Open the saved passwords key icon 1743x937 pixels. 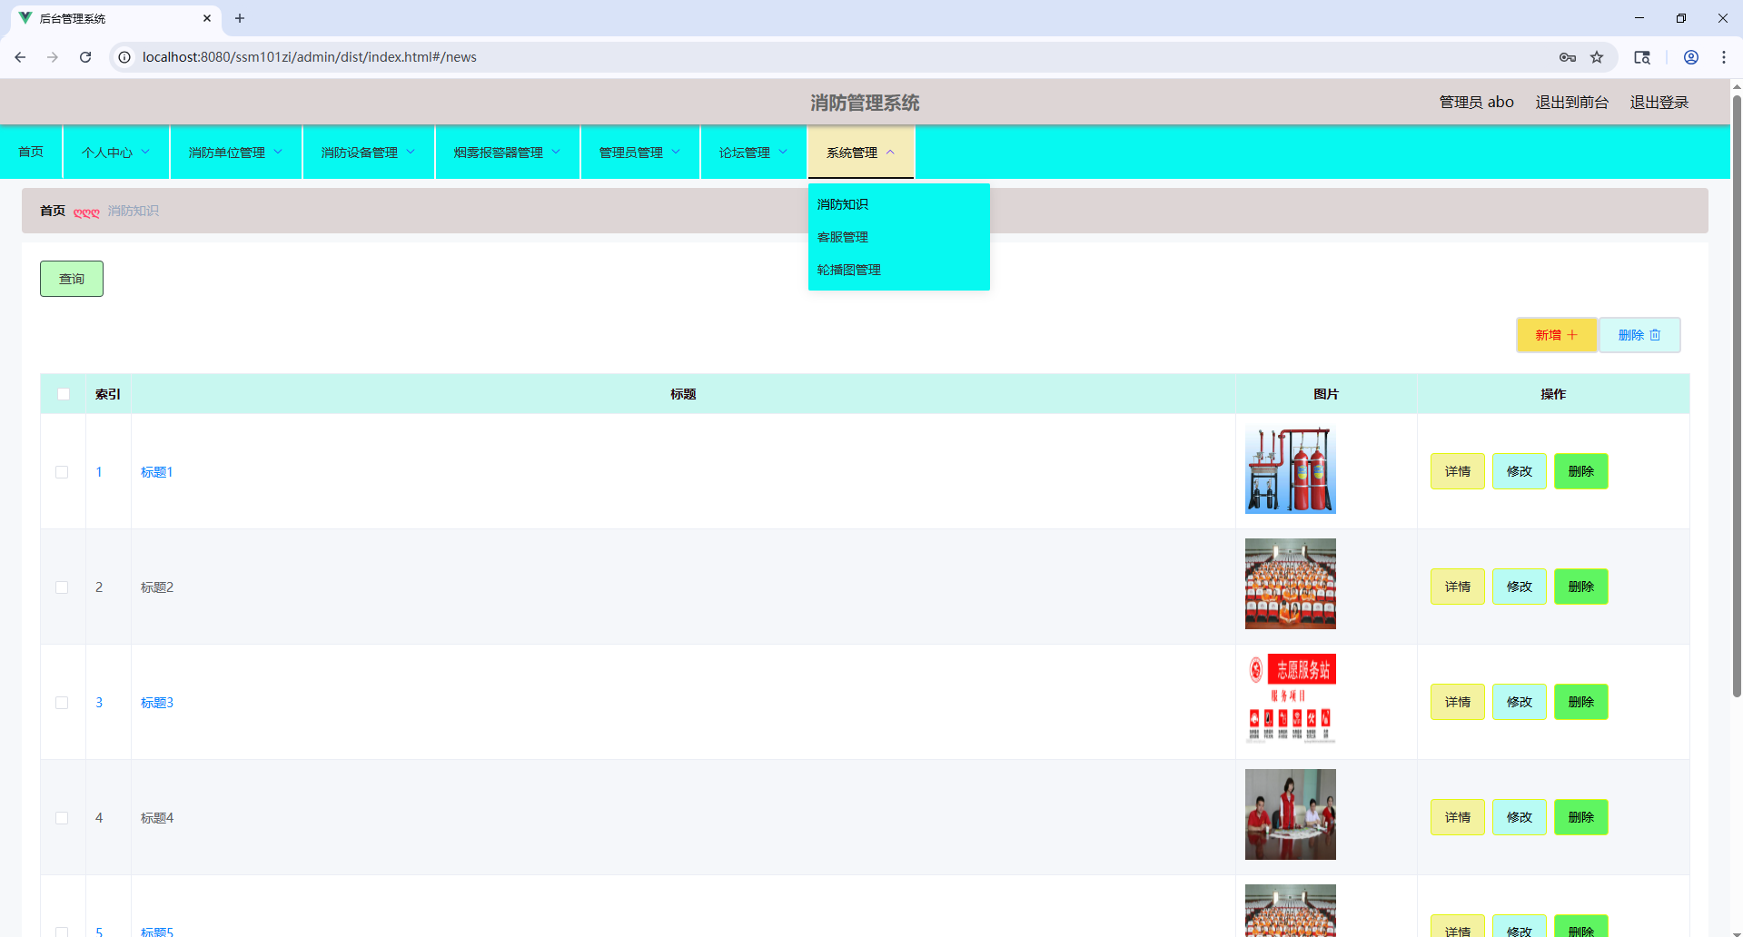[1568, 57]
